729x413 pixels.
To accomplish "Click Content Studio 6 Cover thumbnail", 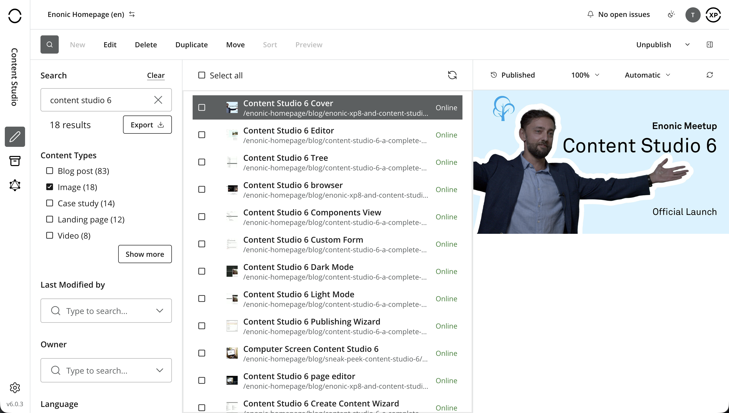I will point(232,107).
